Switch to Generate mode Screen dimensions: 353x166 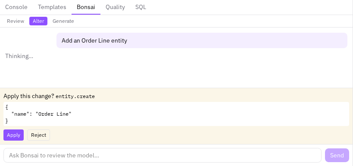click(63, 21)
